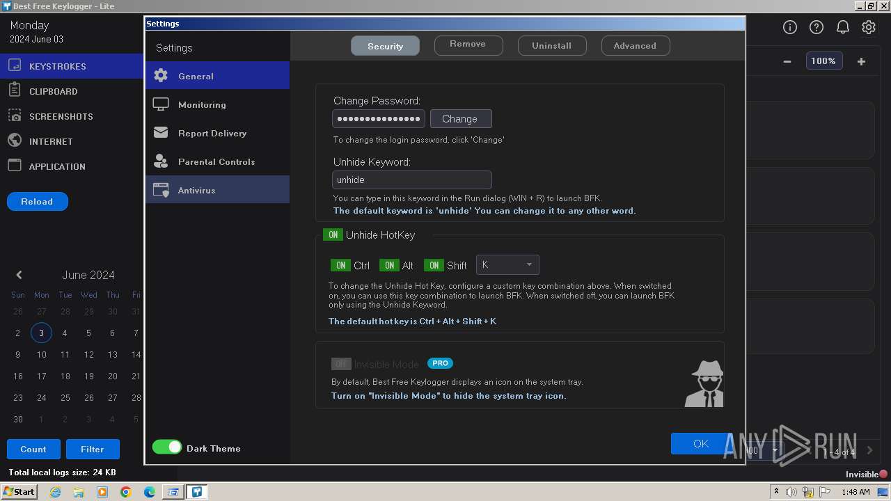Open the Report Delivery settings section
The width and height of the screenshot is (891, 501).
[x=217, y=133]
